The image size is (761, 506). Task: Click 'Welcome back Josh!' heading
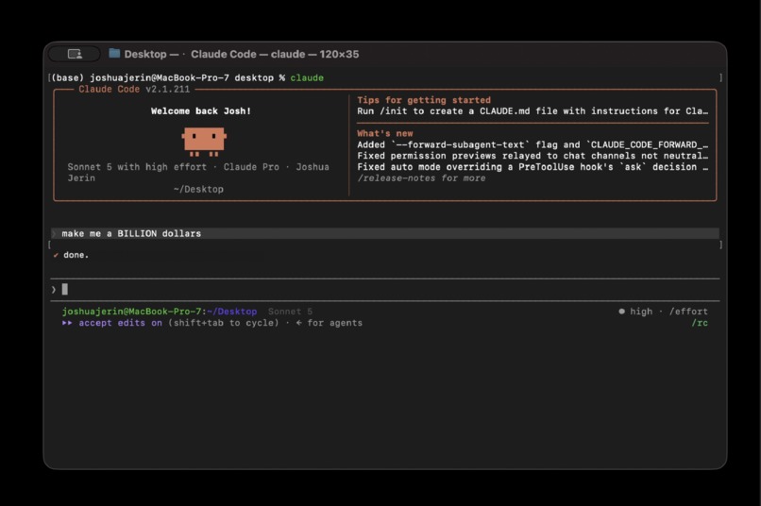click(201, 111)
